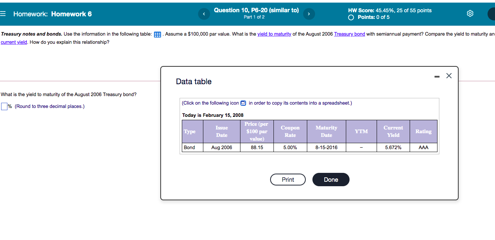The width and height of the screenshot is (495, 240).
Task: Open the hamburger menu beside Homework
Action: (3, 14)
